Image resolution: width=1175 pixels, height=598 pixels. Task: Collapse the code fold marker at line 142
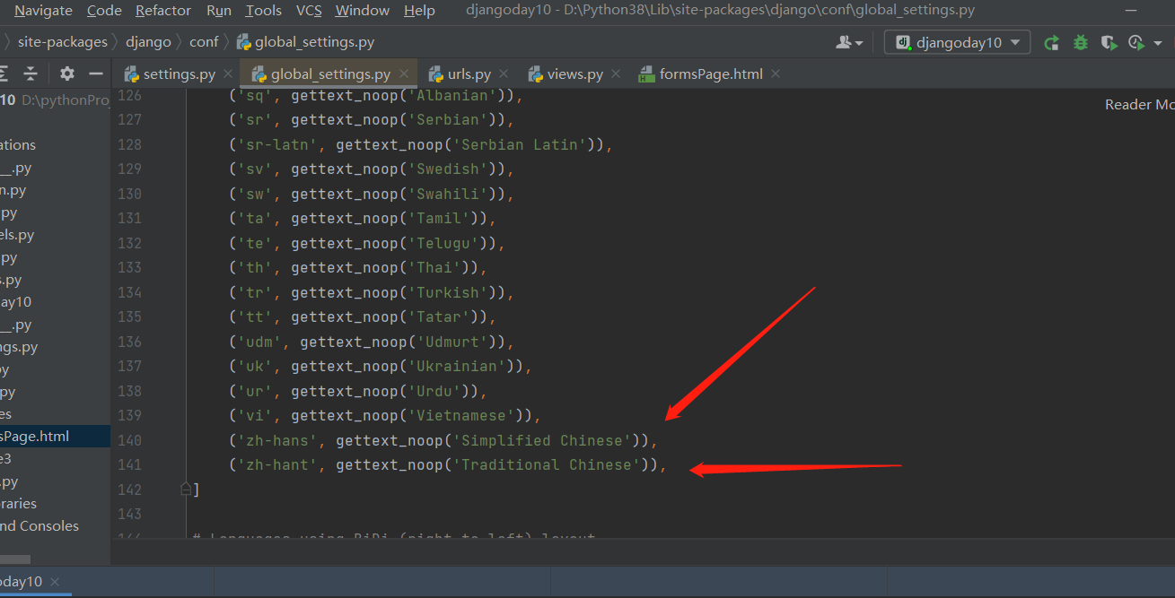(x=186, y=490)
